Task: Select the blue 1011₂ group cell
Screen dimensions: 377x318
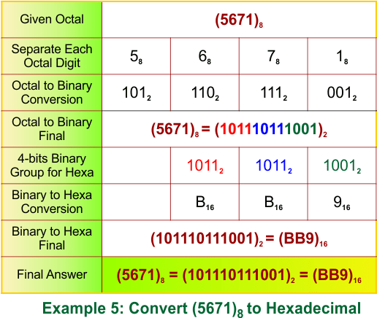Action: pos(274,166)
